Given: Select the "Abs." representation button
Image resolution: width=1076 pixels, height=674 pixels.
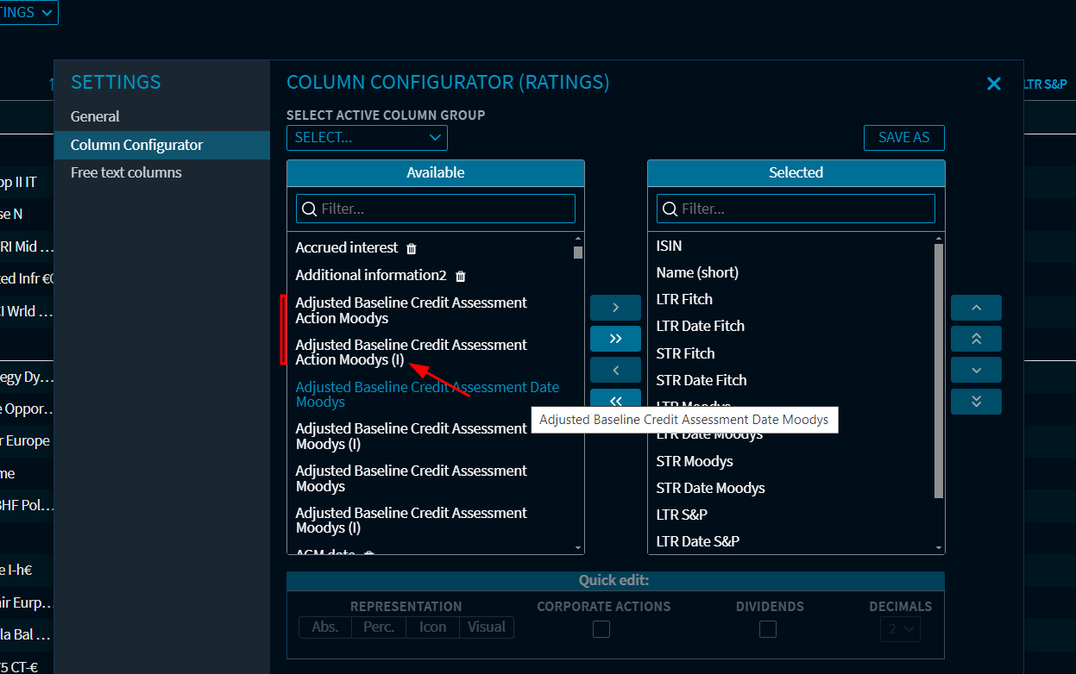Looking at the screenshot, I should (x=325, y=627).
